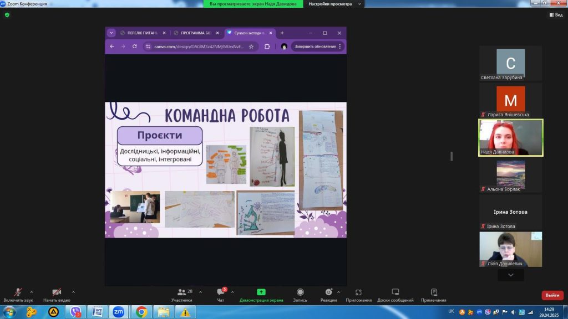Start camera with Начать видео button
The height and width of the screenshot is (319, 568).
pyautogui.click(x=57, y=295)
